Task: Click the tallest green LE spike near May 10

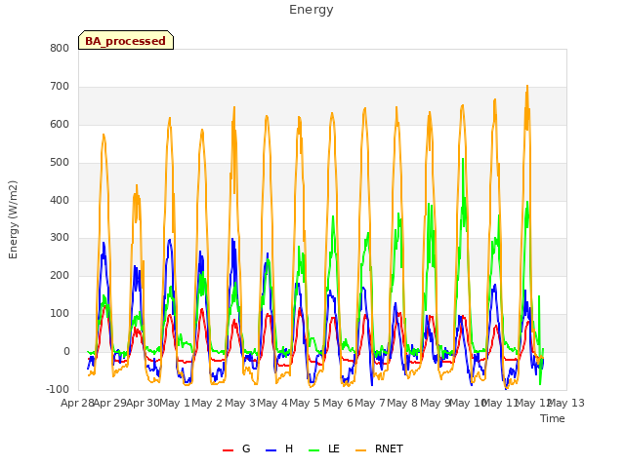Action: pyautogui.click(x=463, y=159)
